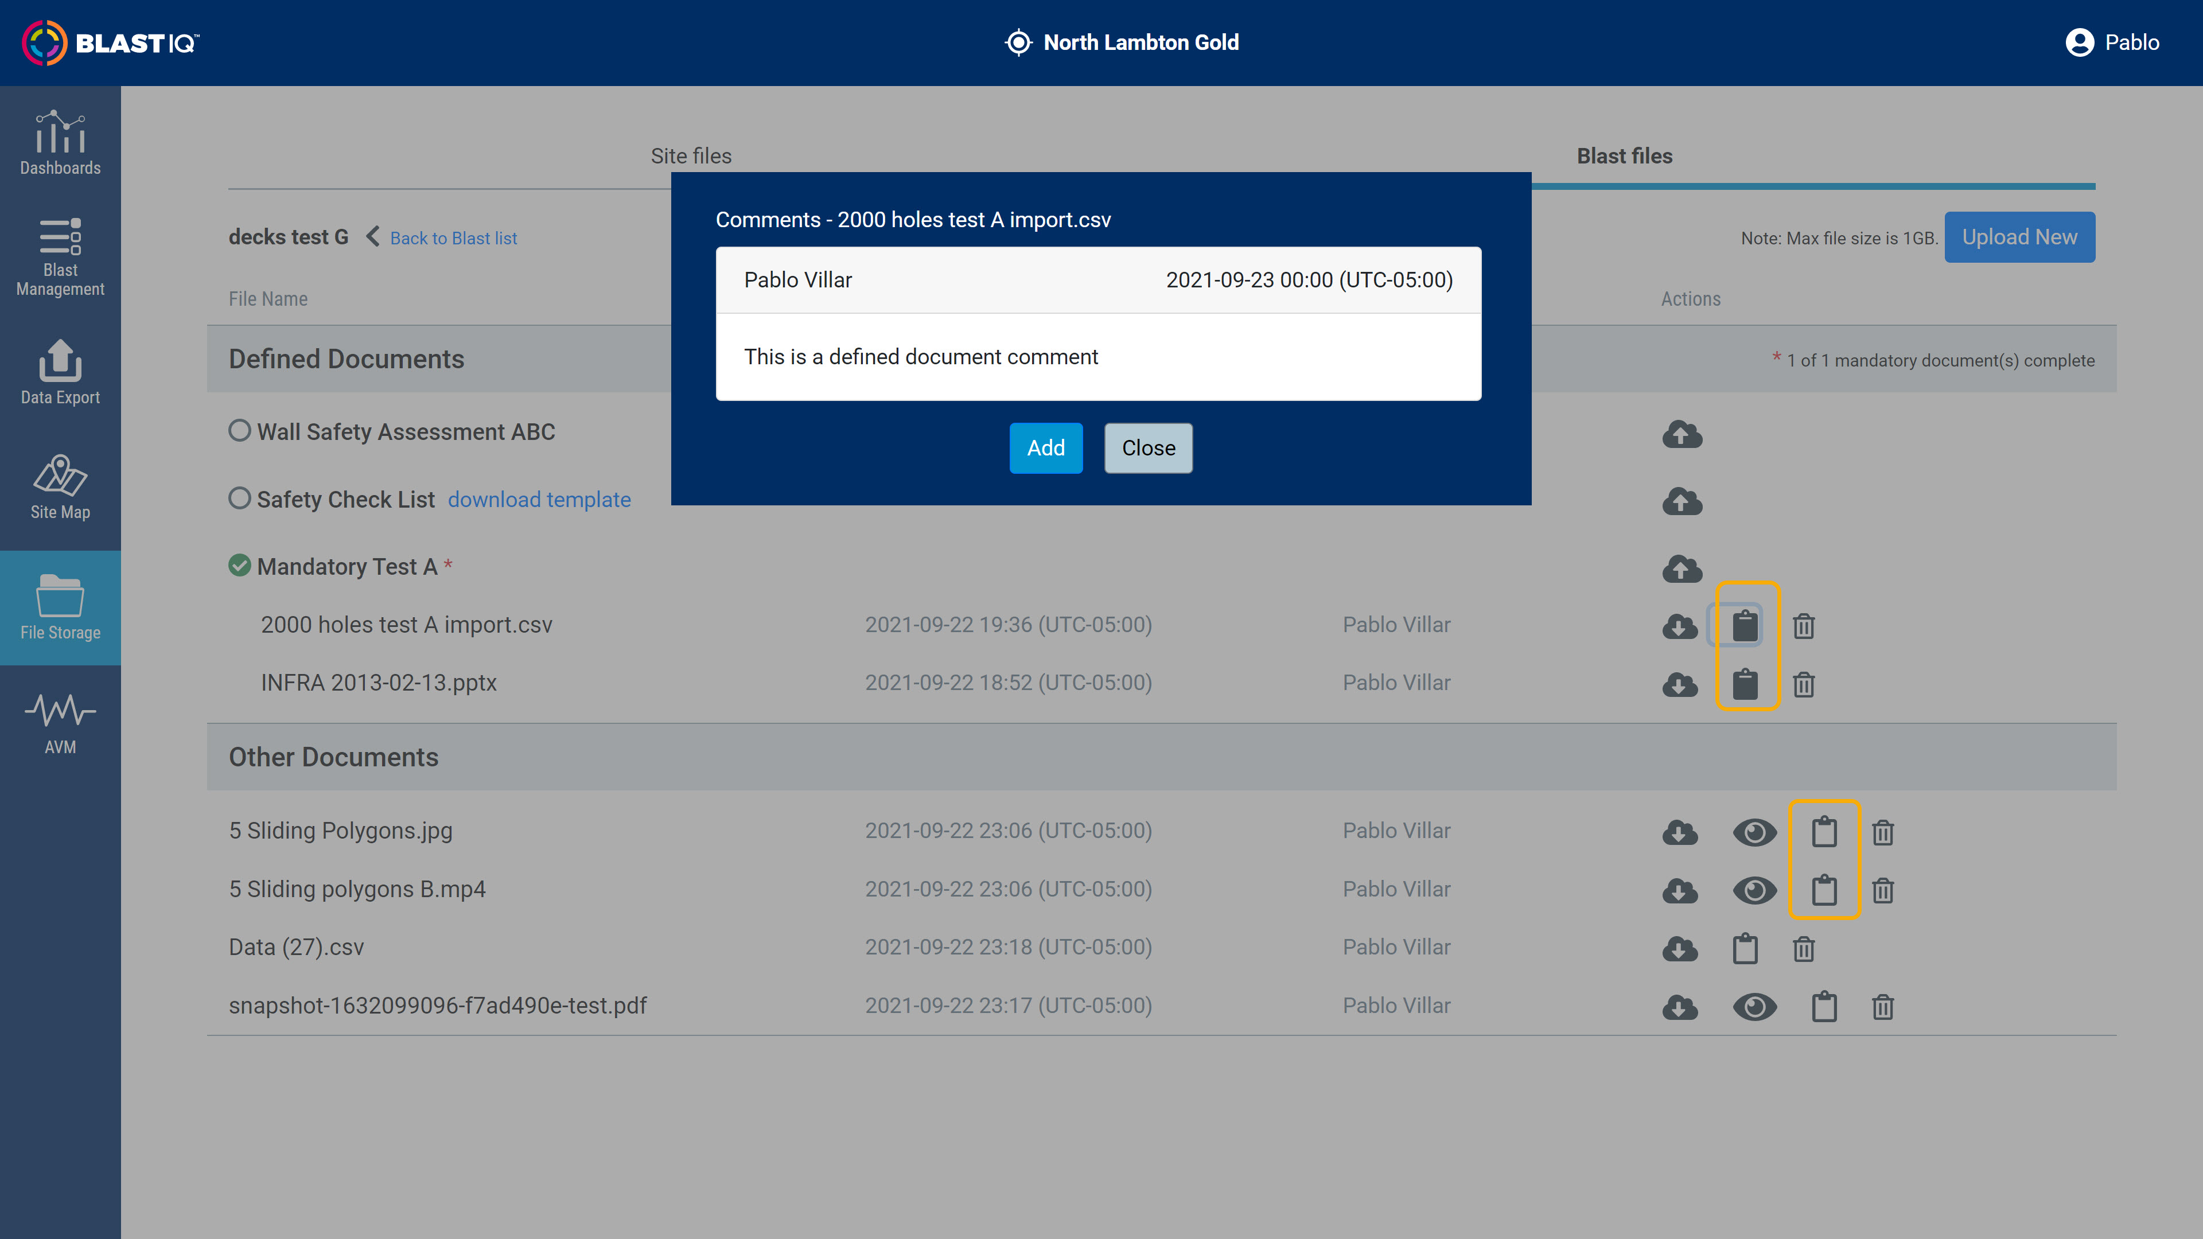Select Wall Safety Assessment ABC radio circle
2203x1239 pixels.
[239, 430]
